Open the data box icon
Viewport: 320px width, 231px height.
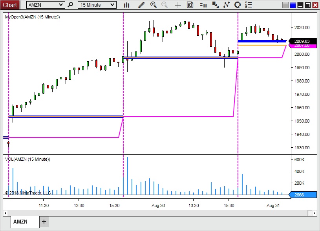click(190, 5)
